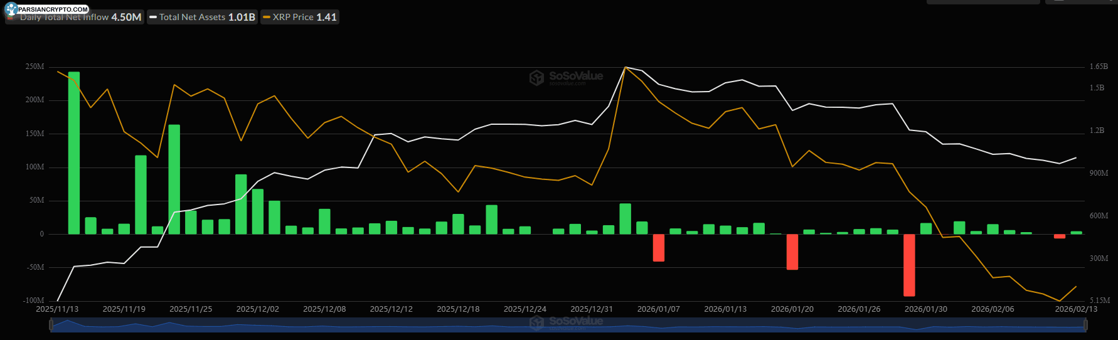Click the -100M left axis value
Screen dimensions: 1118x340
point(34,300)
